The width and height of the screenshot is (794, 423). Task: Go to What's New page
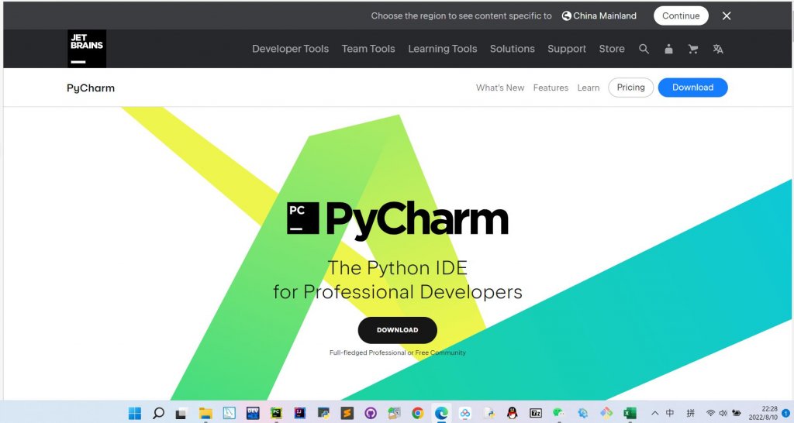point(500,88)
